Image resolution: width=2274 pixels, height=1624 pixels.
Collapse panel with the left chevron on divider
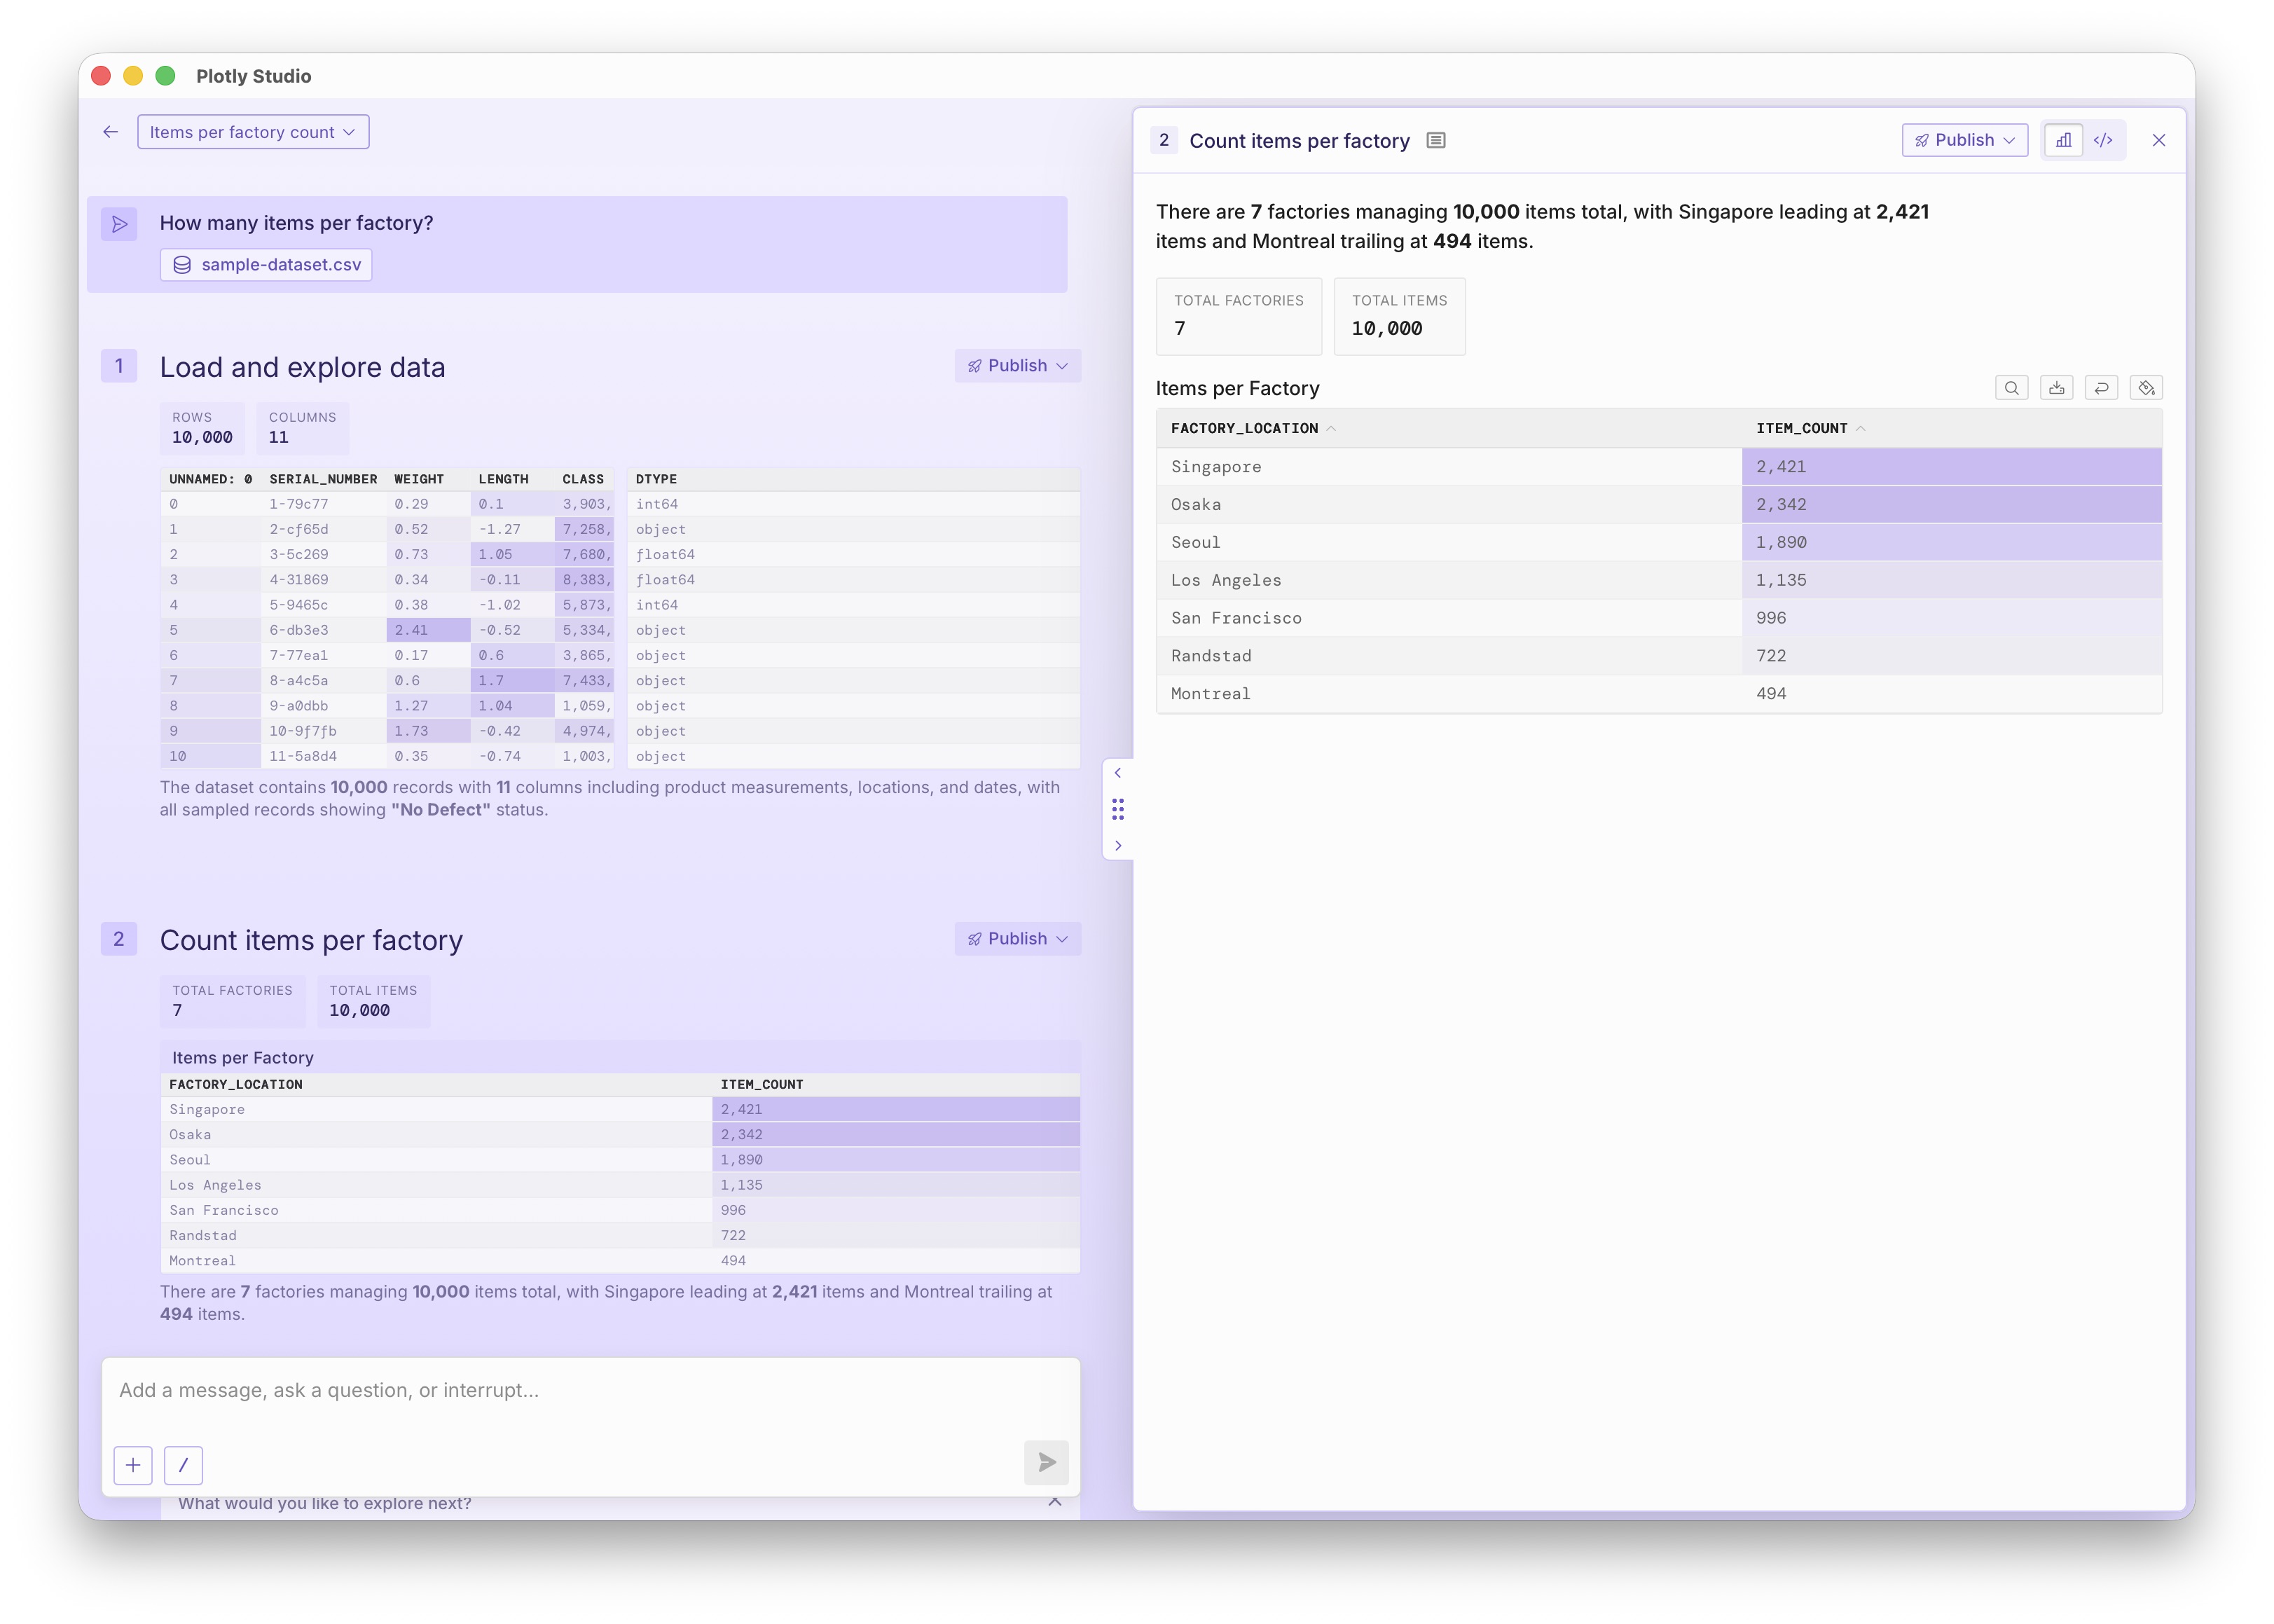1117,773
